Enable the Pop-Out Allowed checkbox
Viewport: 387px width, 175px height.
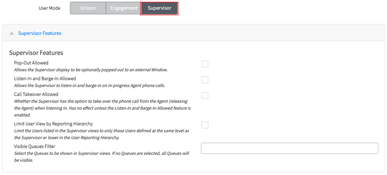(205, 64)
